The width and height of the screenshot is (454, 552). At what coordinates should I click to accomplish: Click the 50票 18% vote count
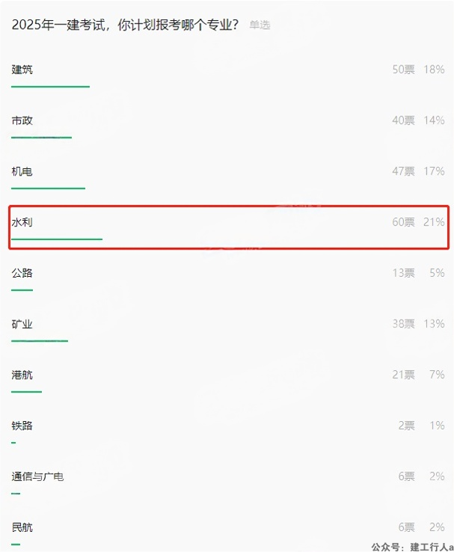[418, 70]
